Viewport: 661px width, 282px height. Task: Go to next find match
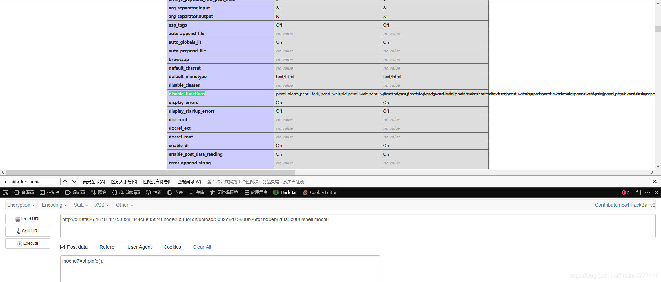coord(74,181)
